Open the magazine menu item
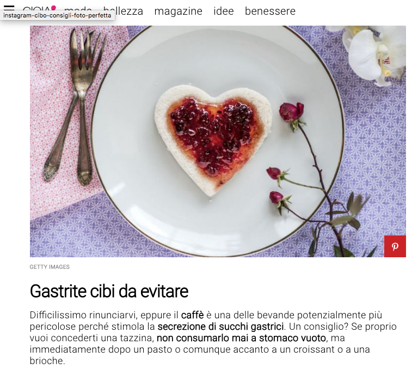The width and height of the screenshot is (418, 375). [178, 11]
